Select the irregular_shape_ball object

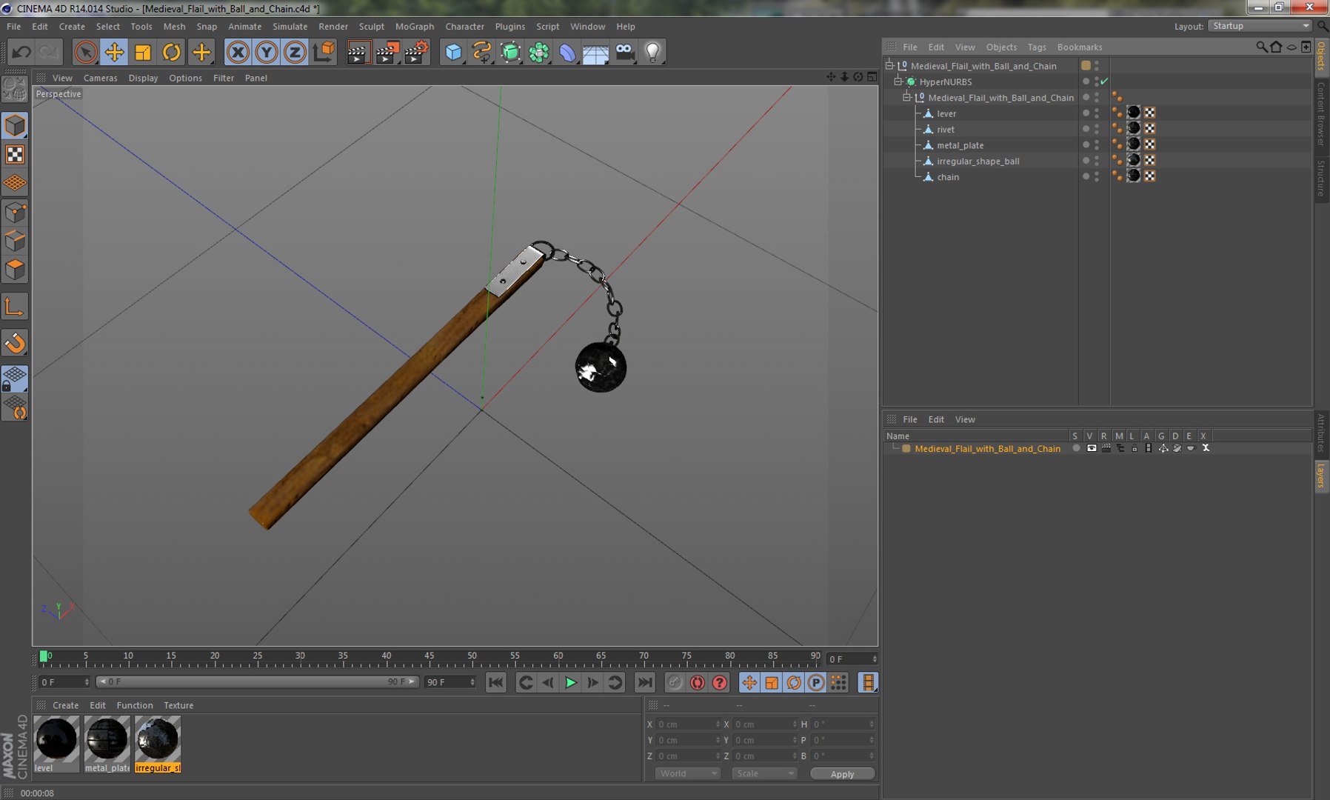point(978,161)
